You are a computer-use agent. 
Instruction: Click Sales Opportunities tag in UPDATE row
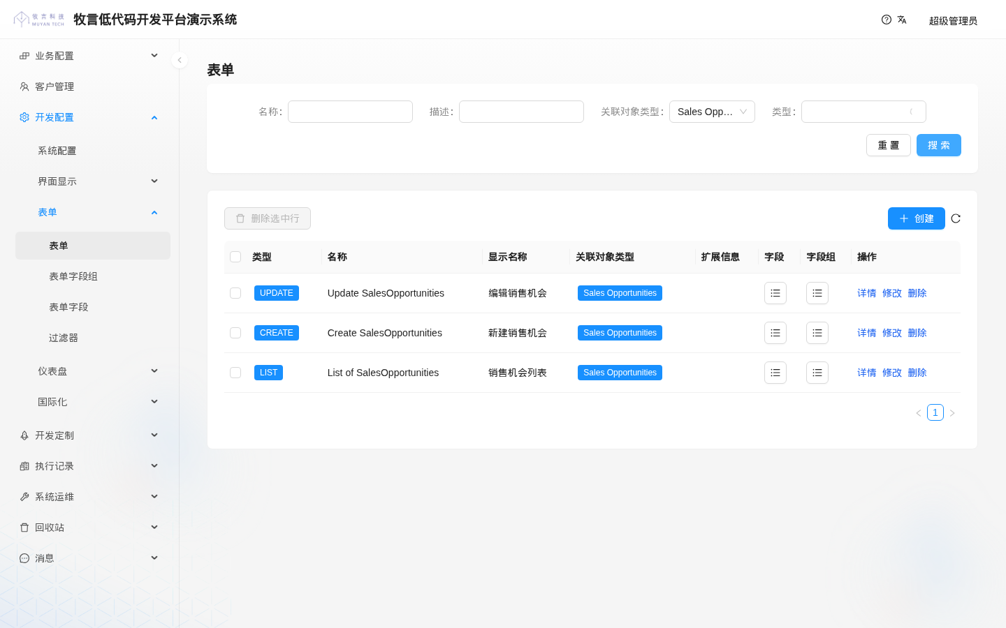(620, 293)
